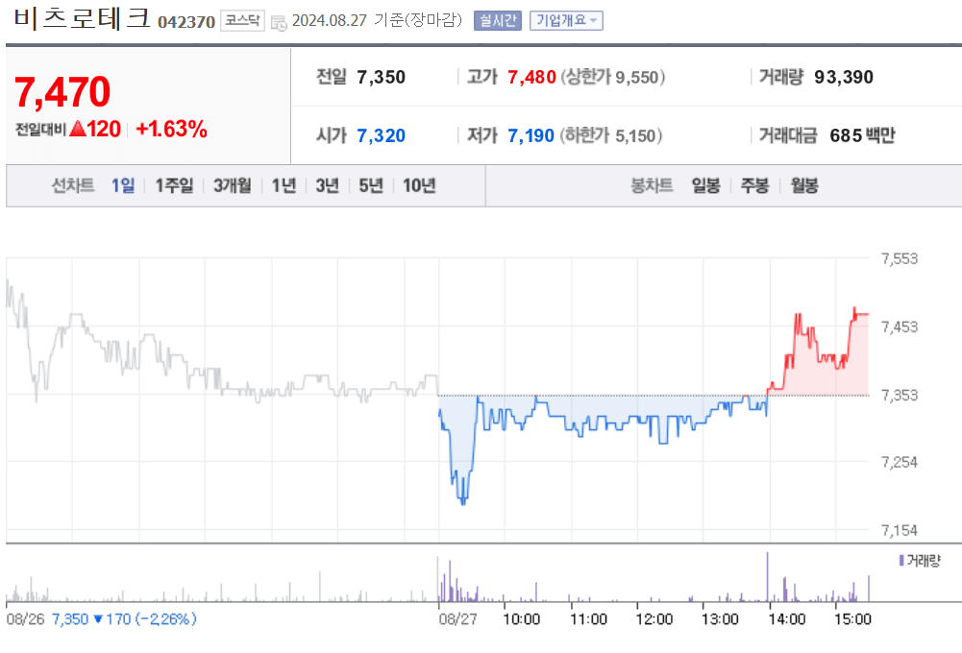Click the 12:00 time axis label
Image resolution: width=962 pixels, height=653 pixels.
[x=654, y=619]
